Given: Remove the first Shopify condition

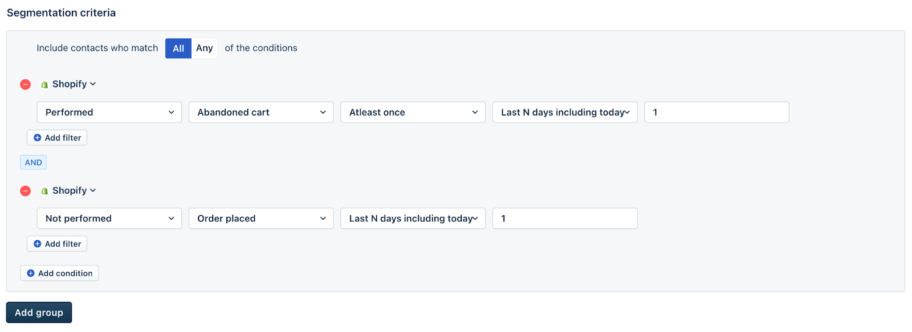Looking at the screenshot, I should pyautogui.click(x=26, y=84).
